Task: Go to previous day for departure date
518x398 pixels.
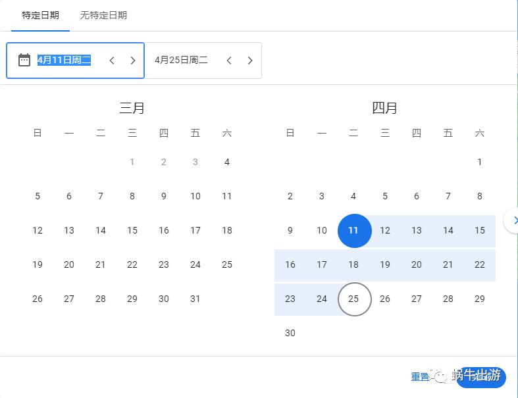Action: pyautogui.click(x=112, y=61)
